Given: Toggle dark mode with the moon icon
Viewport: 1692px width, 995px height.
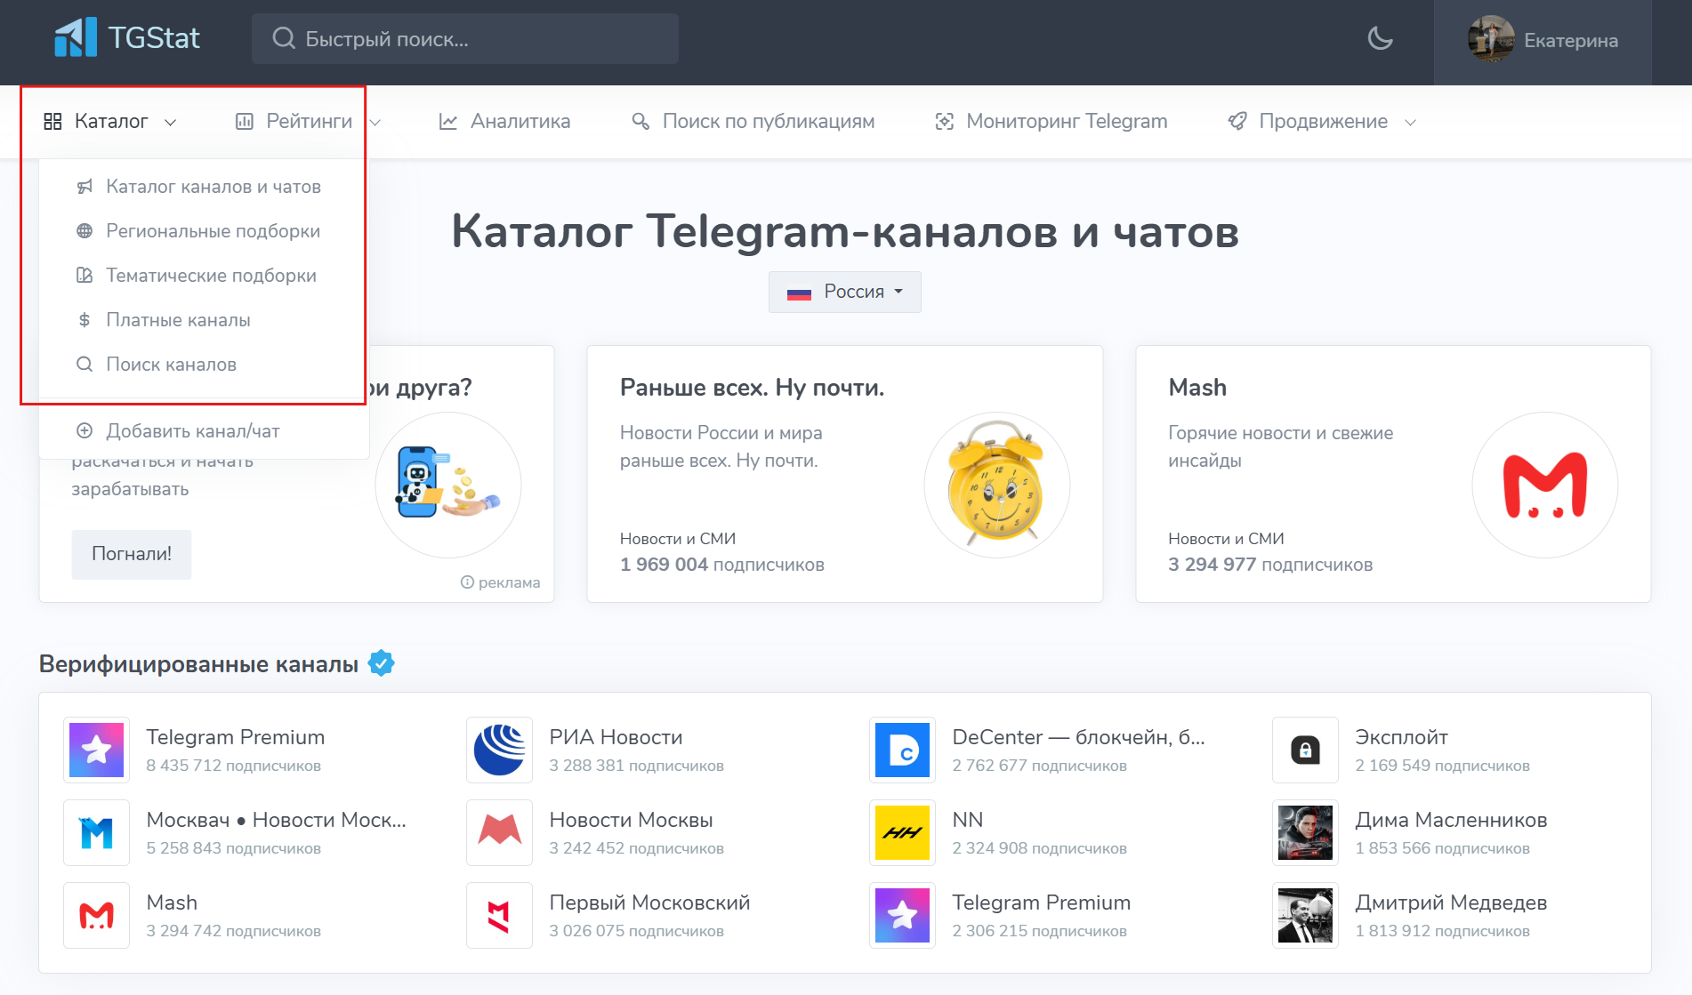Looking at the screenshot, I should point(1380,40).
